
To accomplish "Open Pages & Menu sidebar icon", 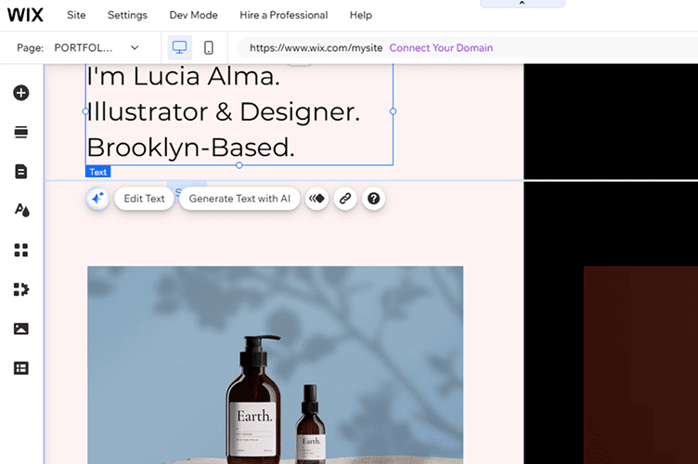I will point(20,172).
